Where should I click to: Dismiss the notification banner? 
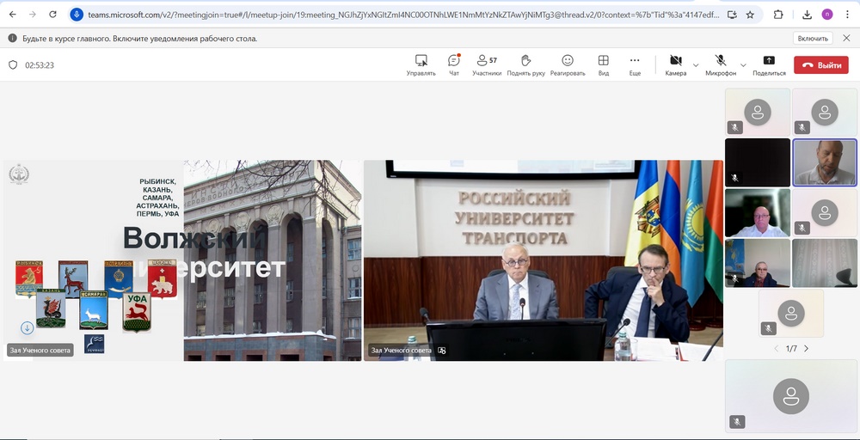(x=846, y=39)
